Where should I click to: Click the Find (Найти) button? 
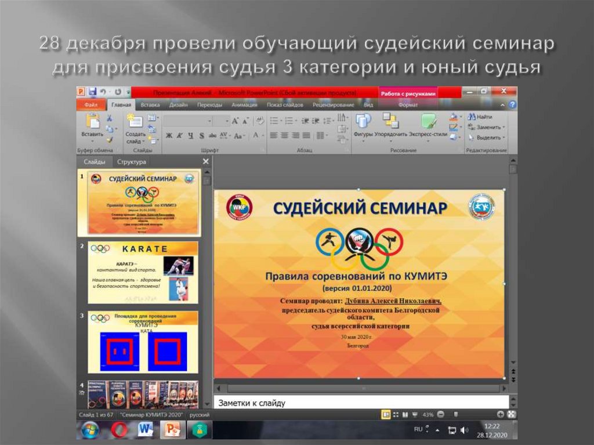(x=480, y=117)
